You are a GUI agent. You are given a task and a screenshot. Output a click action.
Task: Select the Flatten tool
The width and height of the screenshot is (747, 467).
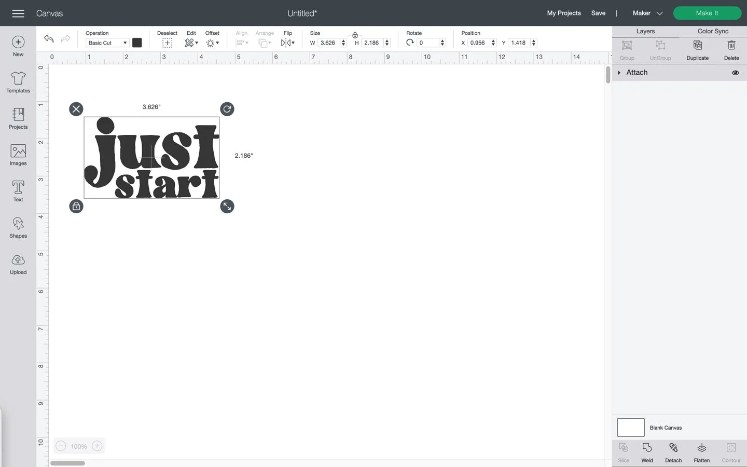point(701,451)
